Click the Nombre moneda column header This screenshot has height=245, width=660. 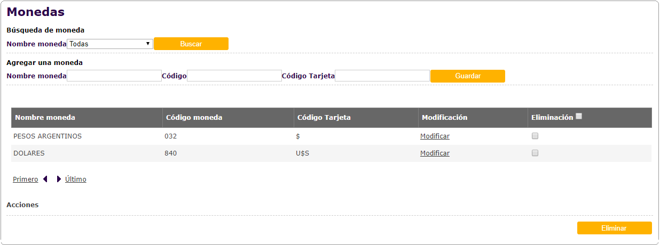pos(45,118)
